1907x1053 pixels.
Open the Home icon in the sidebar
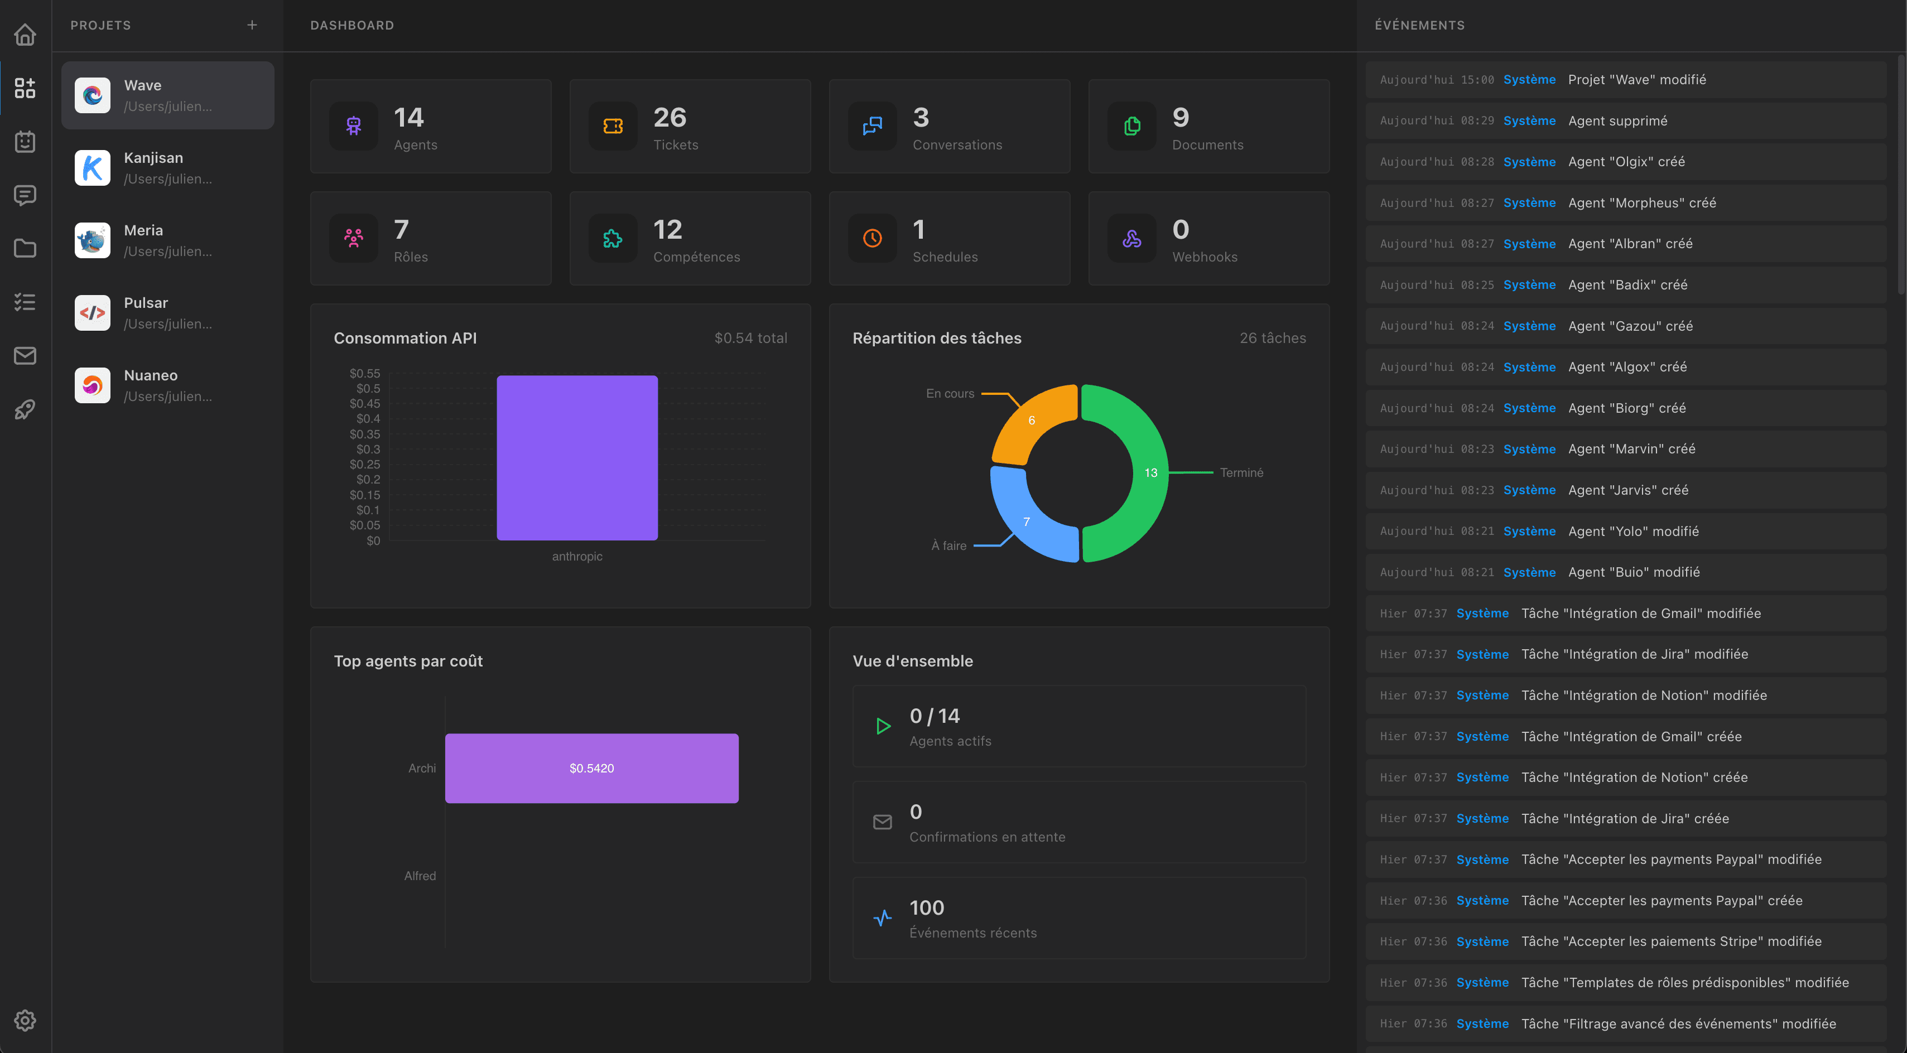(x=25, y=35)
